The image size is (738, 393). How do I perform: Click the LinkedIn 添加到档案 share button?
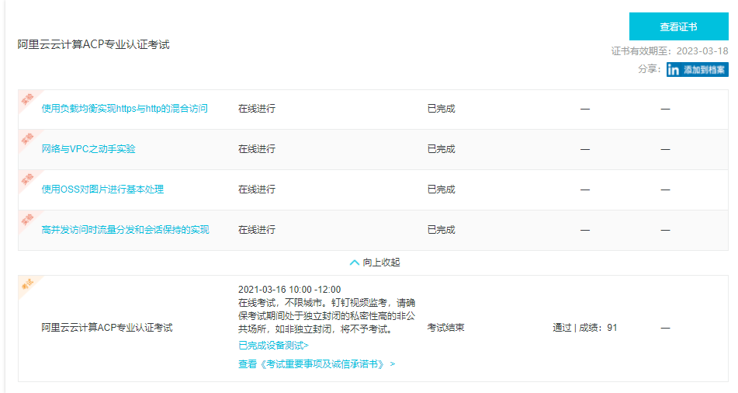(x=697, y=70)
